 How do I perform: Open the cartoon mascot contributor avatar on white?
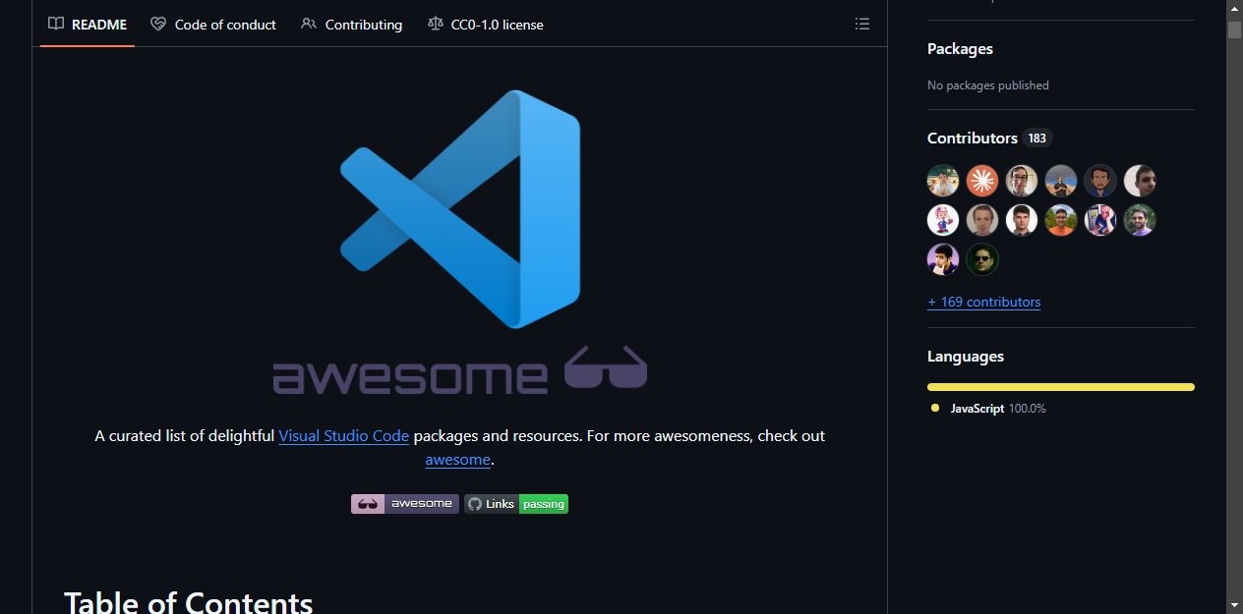coord(943,220)
